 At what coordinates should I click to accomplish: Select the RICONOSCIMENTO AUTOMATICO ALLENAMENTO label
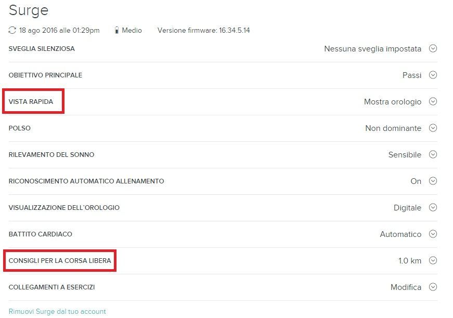coord(86,181)
